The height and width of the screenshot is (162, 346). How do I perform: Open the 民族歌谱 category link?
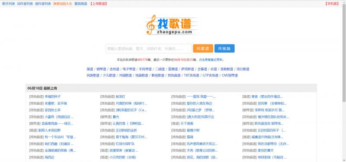[93, 75]
